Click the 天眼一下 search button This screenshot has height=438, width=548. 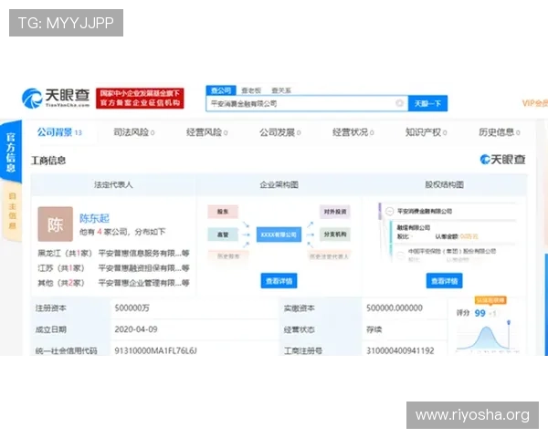[x=427, y=103]
